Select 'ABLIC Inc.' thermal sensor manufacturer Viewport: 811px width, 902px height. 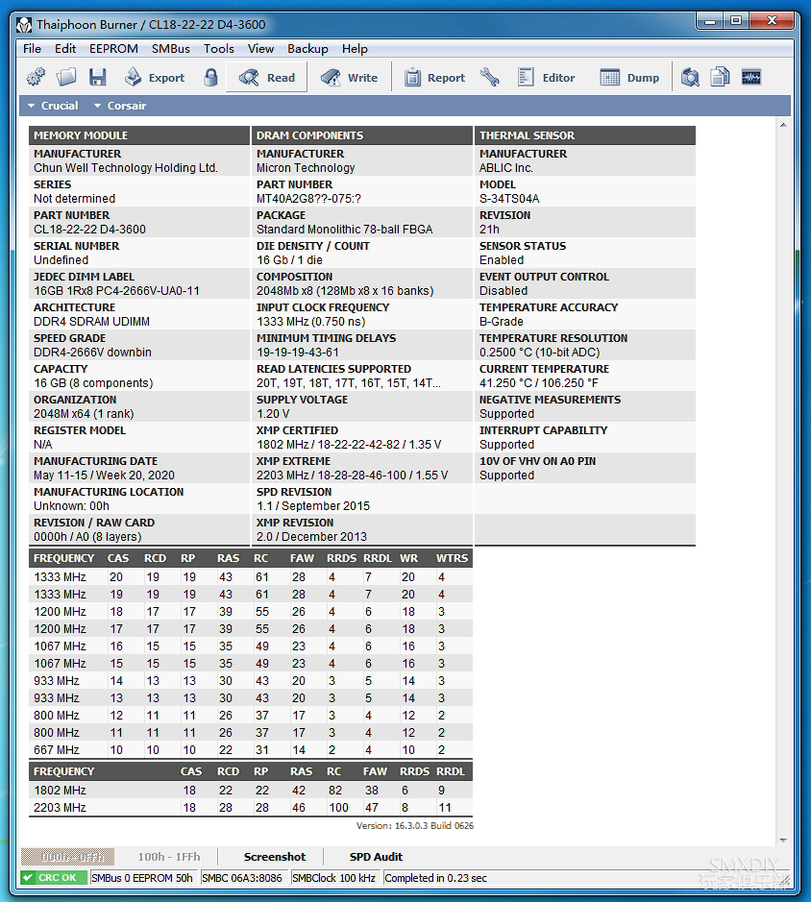[x=506, y=168]
